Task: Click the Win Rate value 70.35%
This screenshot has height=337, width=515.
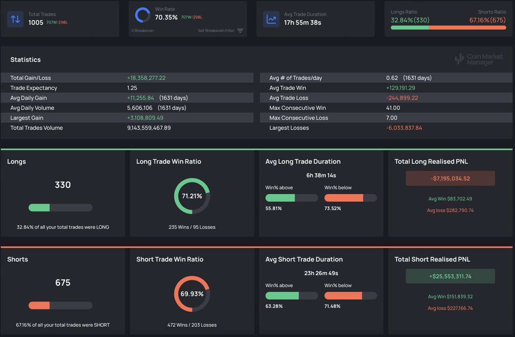Action: (x=166, y=17)
